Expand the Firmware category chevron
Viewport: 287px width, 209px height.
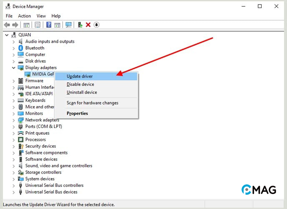13,81
